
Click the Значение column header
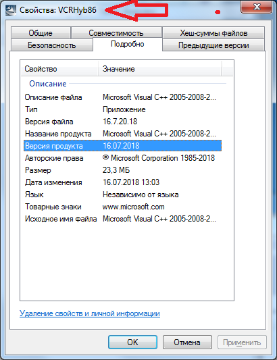(x=160, y=69)
